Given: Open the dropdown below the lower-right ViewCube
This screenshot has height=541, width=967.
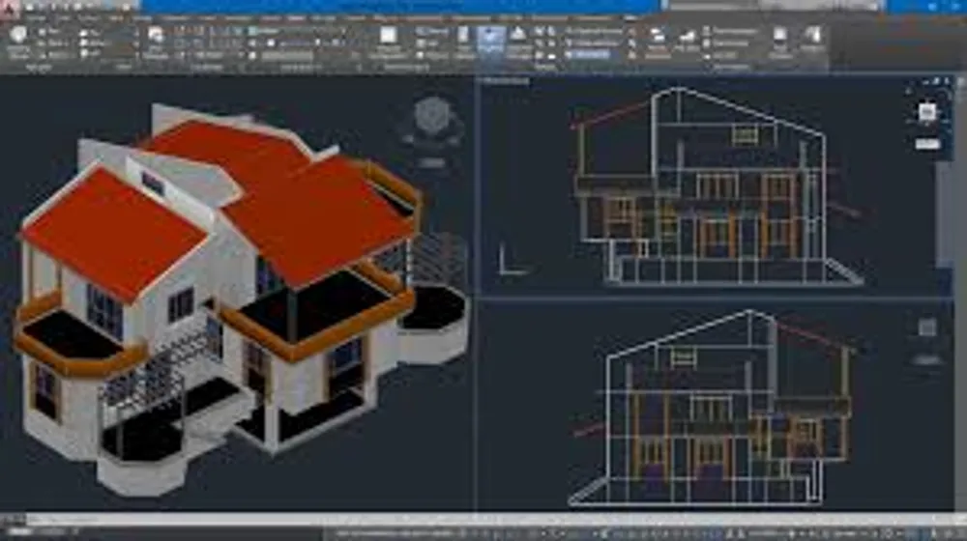Looking at the screenshot, I should coord(926,359).
